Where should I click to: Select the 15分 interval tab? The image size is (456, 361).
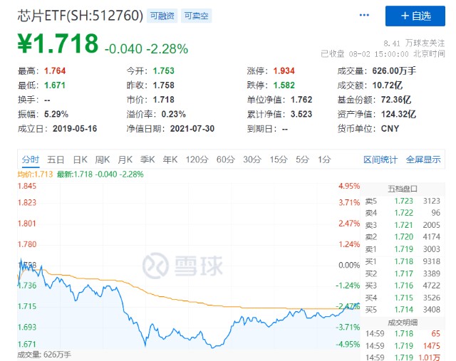279,159
